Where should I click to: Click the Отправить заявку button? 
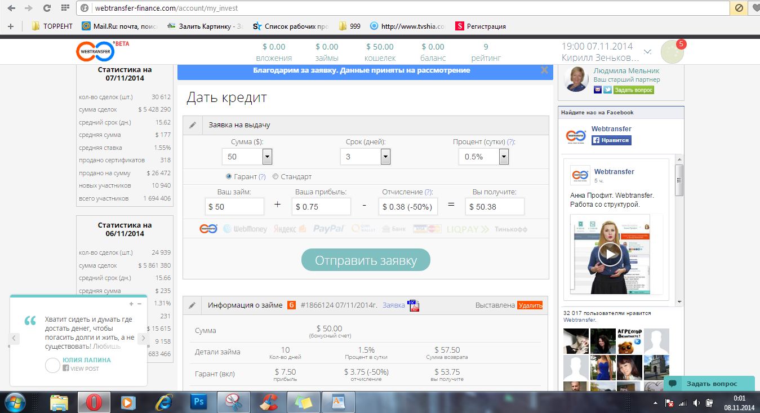366,260
